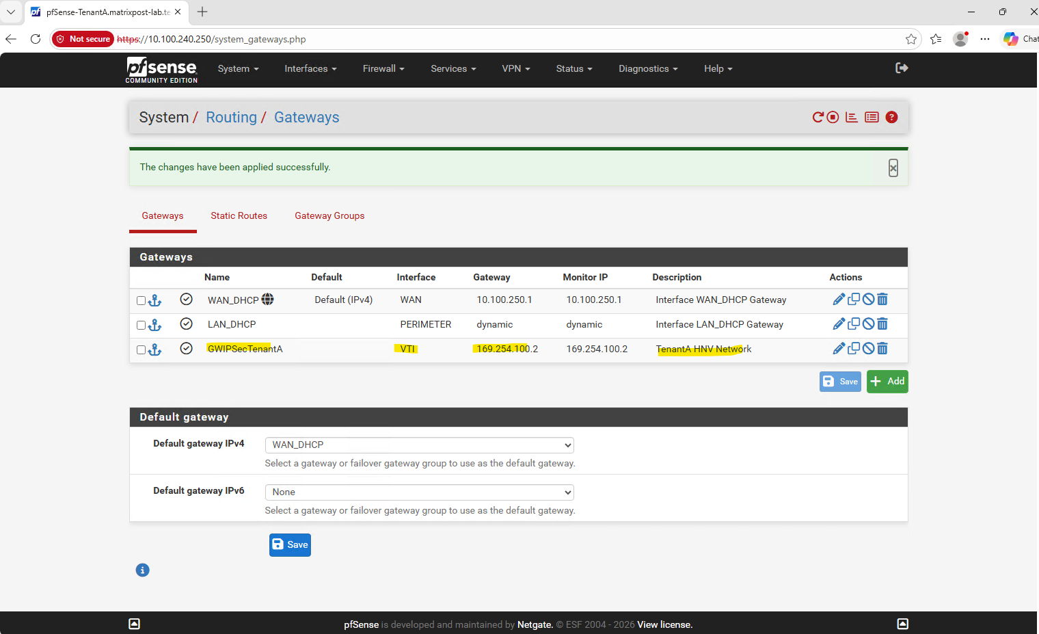Click the blue info icon at page bottom

142,570
